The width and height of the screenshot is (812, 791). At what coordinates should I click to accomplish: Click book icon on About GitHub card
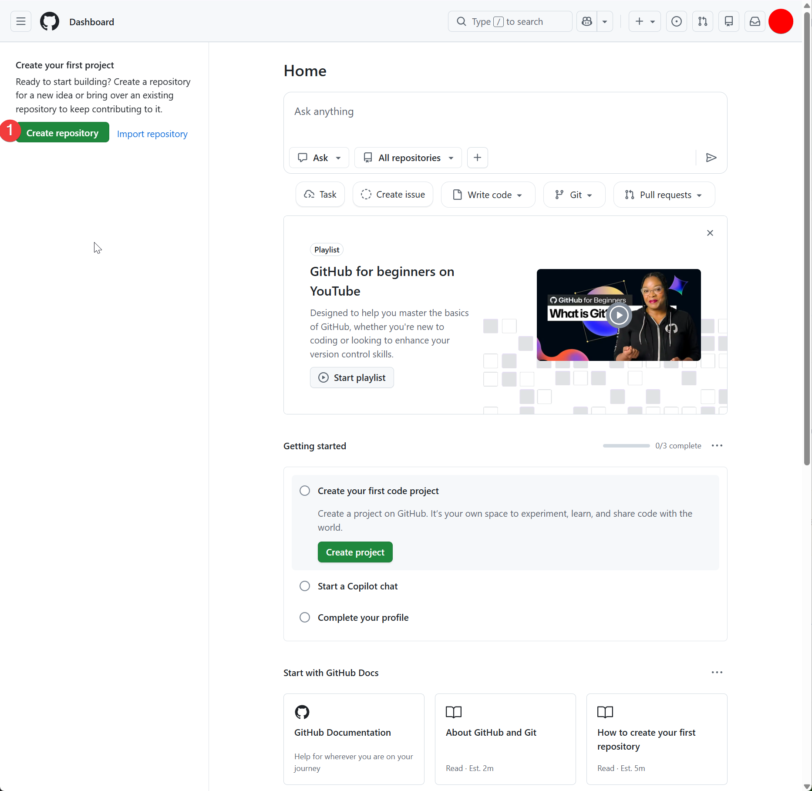pos(454,712)
